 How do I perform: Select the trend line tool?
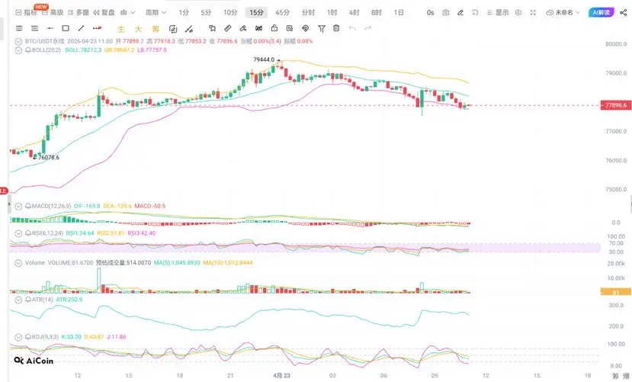click(81, 28)
